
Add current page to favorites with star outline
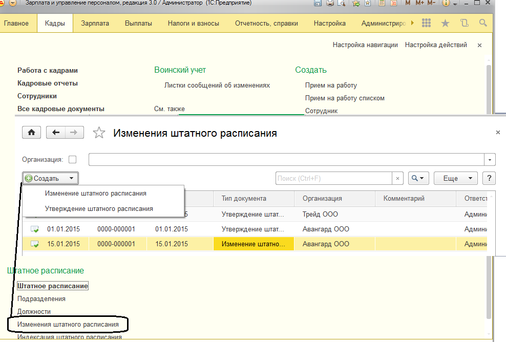[x=99, y=133]
